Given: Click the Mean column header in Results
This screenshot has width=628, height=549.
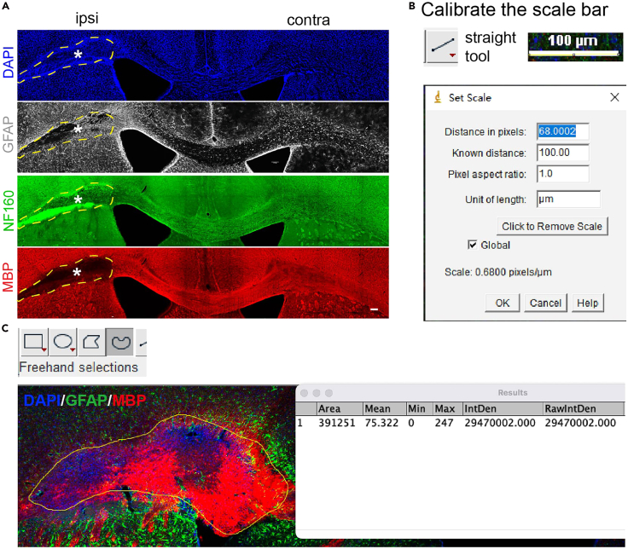Looking at the screenshot, I should pyautogui.click(x=385, y=408).
